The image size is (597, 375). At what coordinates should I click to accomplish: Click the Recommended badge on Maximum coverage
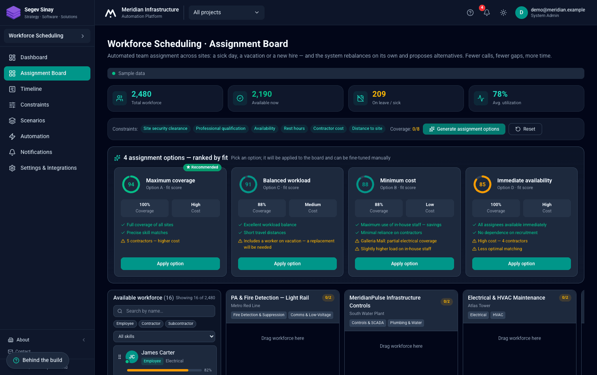coord(202,167)
